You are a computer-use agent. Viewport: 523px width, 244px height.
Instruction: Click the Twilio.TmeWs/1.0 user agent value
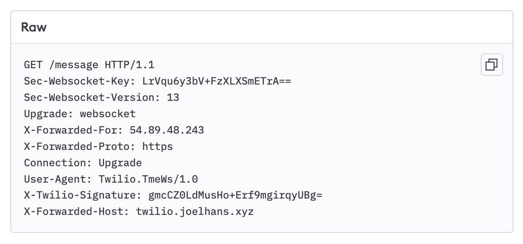pyautogui.click(x=148, y=179)
